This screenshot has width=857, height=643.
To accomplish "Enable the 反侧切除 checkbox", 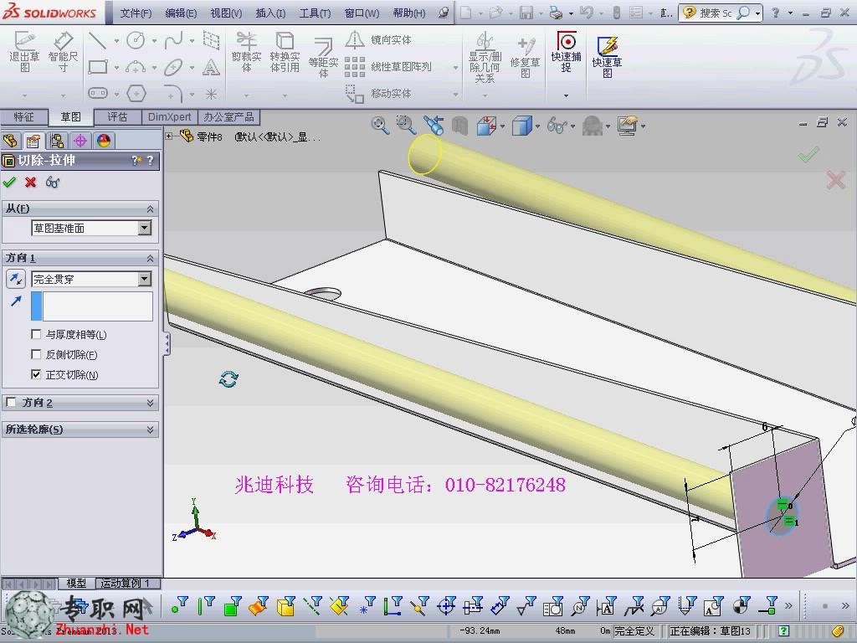I will click(36, 354).
